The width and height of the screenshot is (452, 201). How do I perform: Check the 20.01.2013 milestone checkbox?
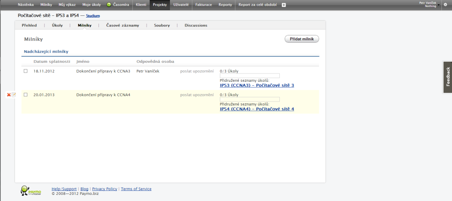point(25,95)
